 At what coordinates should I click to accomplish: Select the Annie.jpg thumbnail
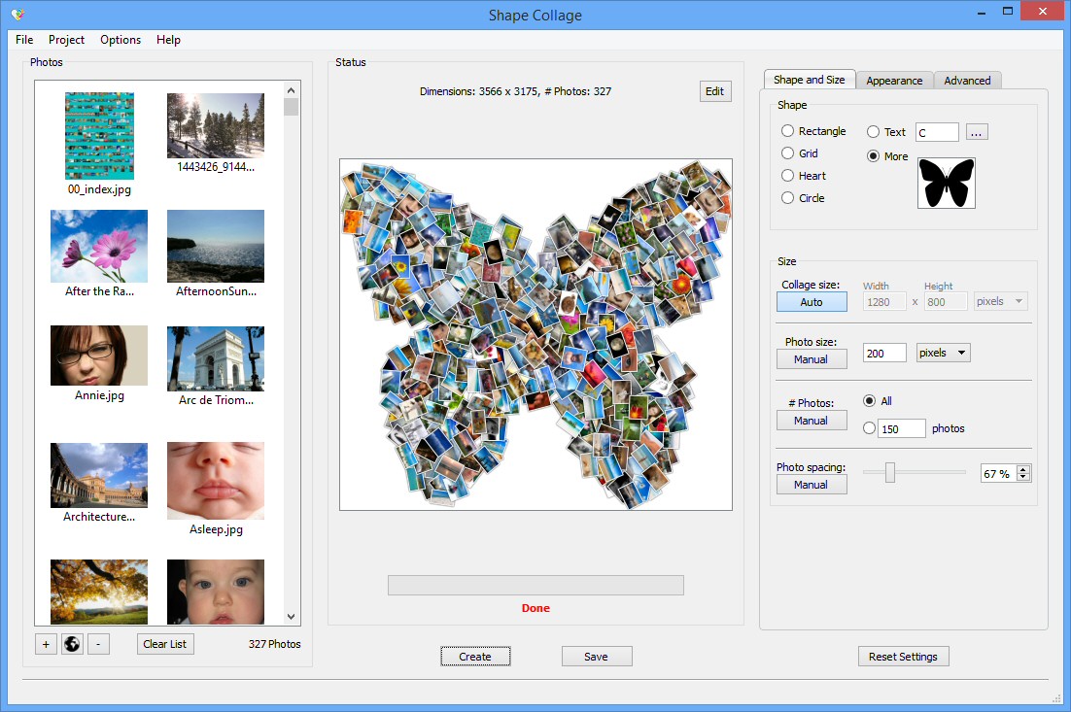click(98, 356)
